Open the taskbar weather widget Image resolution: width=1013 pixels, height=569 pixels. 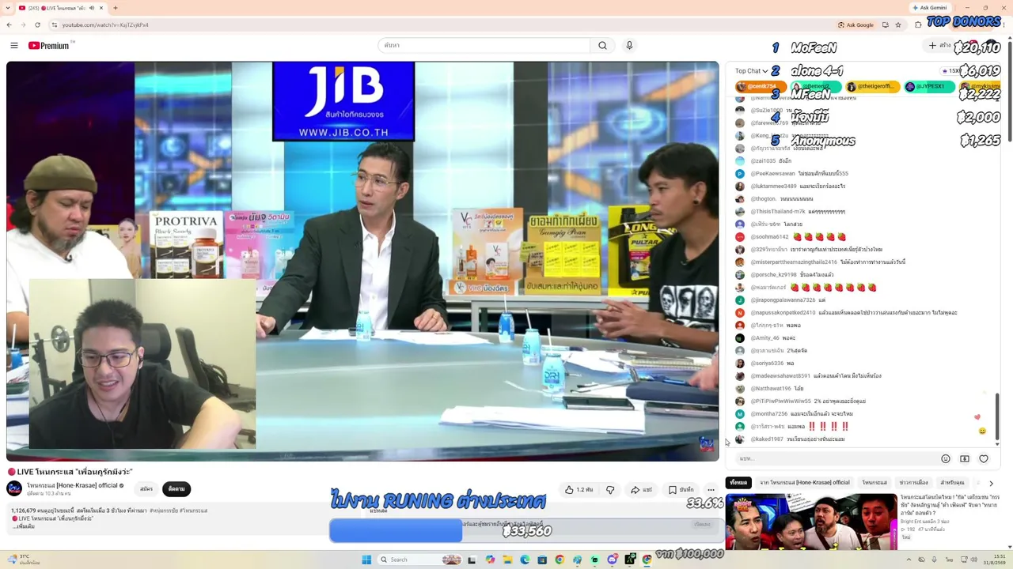(25, 560)
